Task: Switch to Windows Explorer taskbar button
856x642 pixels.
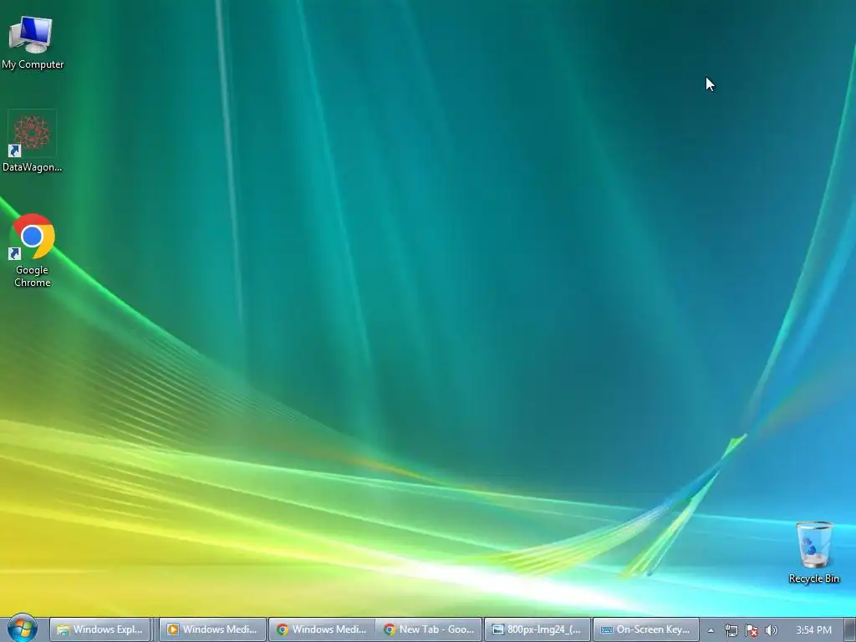Action: click(100, 629)
